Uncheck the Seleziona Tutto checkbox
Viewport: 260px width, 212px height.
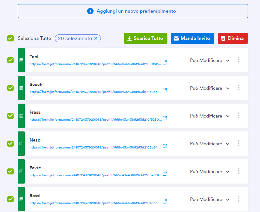(x=10, y=38)
